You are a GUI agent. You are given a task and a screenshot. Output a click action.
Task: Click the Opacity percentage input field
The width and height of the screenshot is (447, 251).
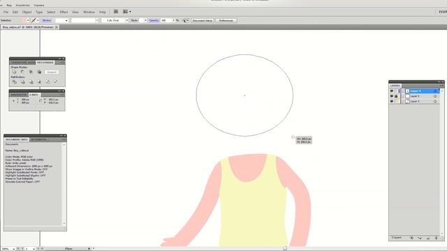tap(166, 20)
